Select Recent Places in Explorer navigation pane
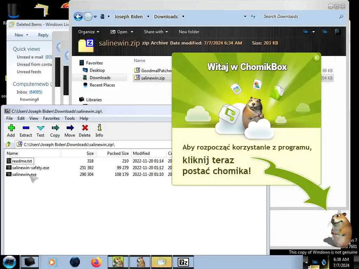This screenshot has height=269, width=359. [x=102, y=85]
